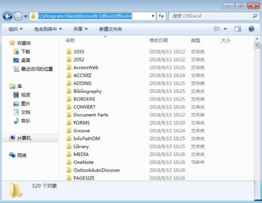Click the 文件夹 type cell of Groove

pyautogui.click(x=198, y=131)
